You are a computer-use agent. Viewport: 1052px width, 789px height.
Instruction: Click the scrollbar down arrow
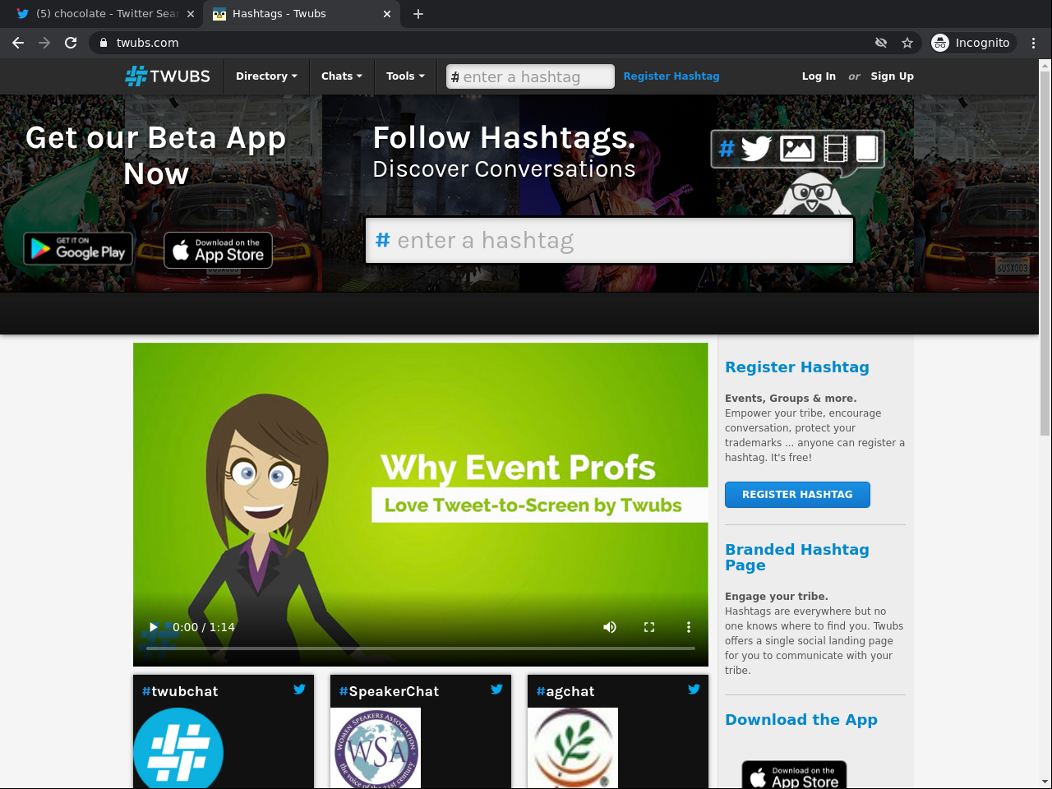tap(1045, 782)
